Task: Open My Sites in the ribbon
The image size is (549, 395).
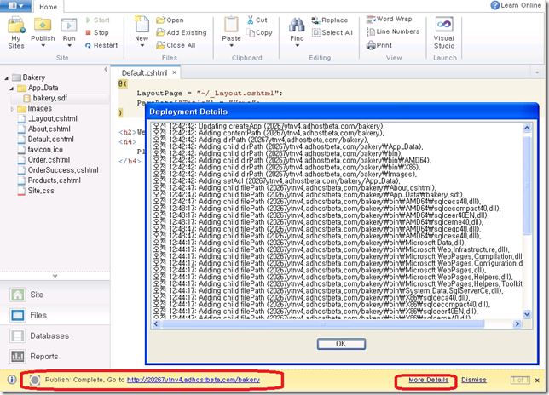Action: pyautogui.click(x=16, y=33)
